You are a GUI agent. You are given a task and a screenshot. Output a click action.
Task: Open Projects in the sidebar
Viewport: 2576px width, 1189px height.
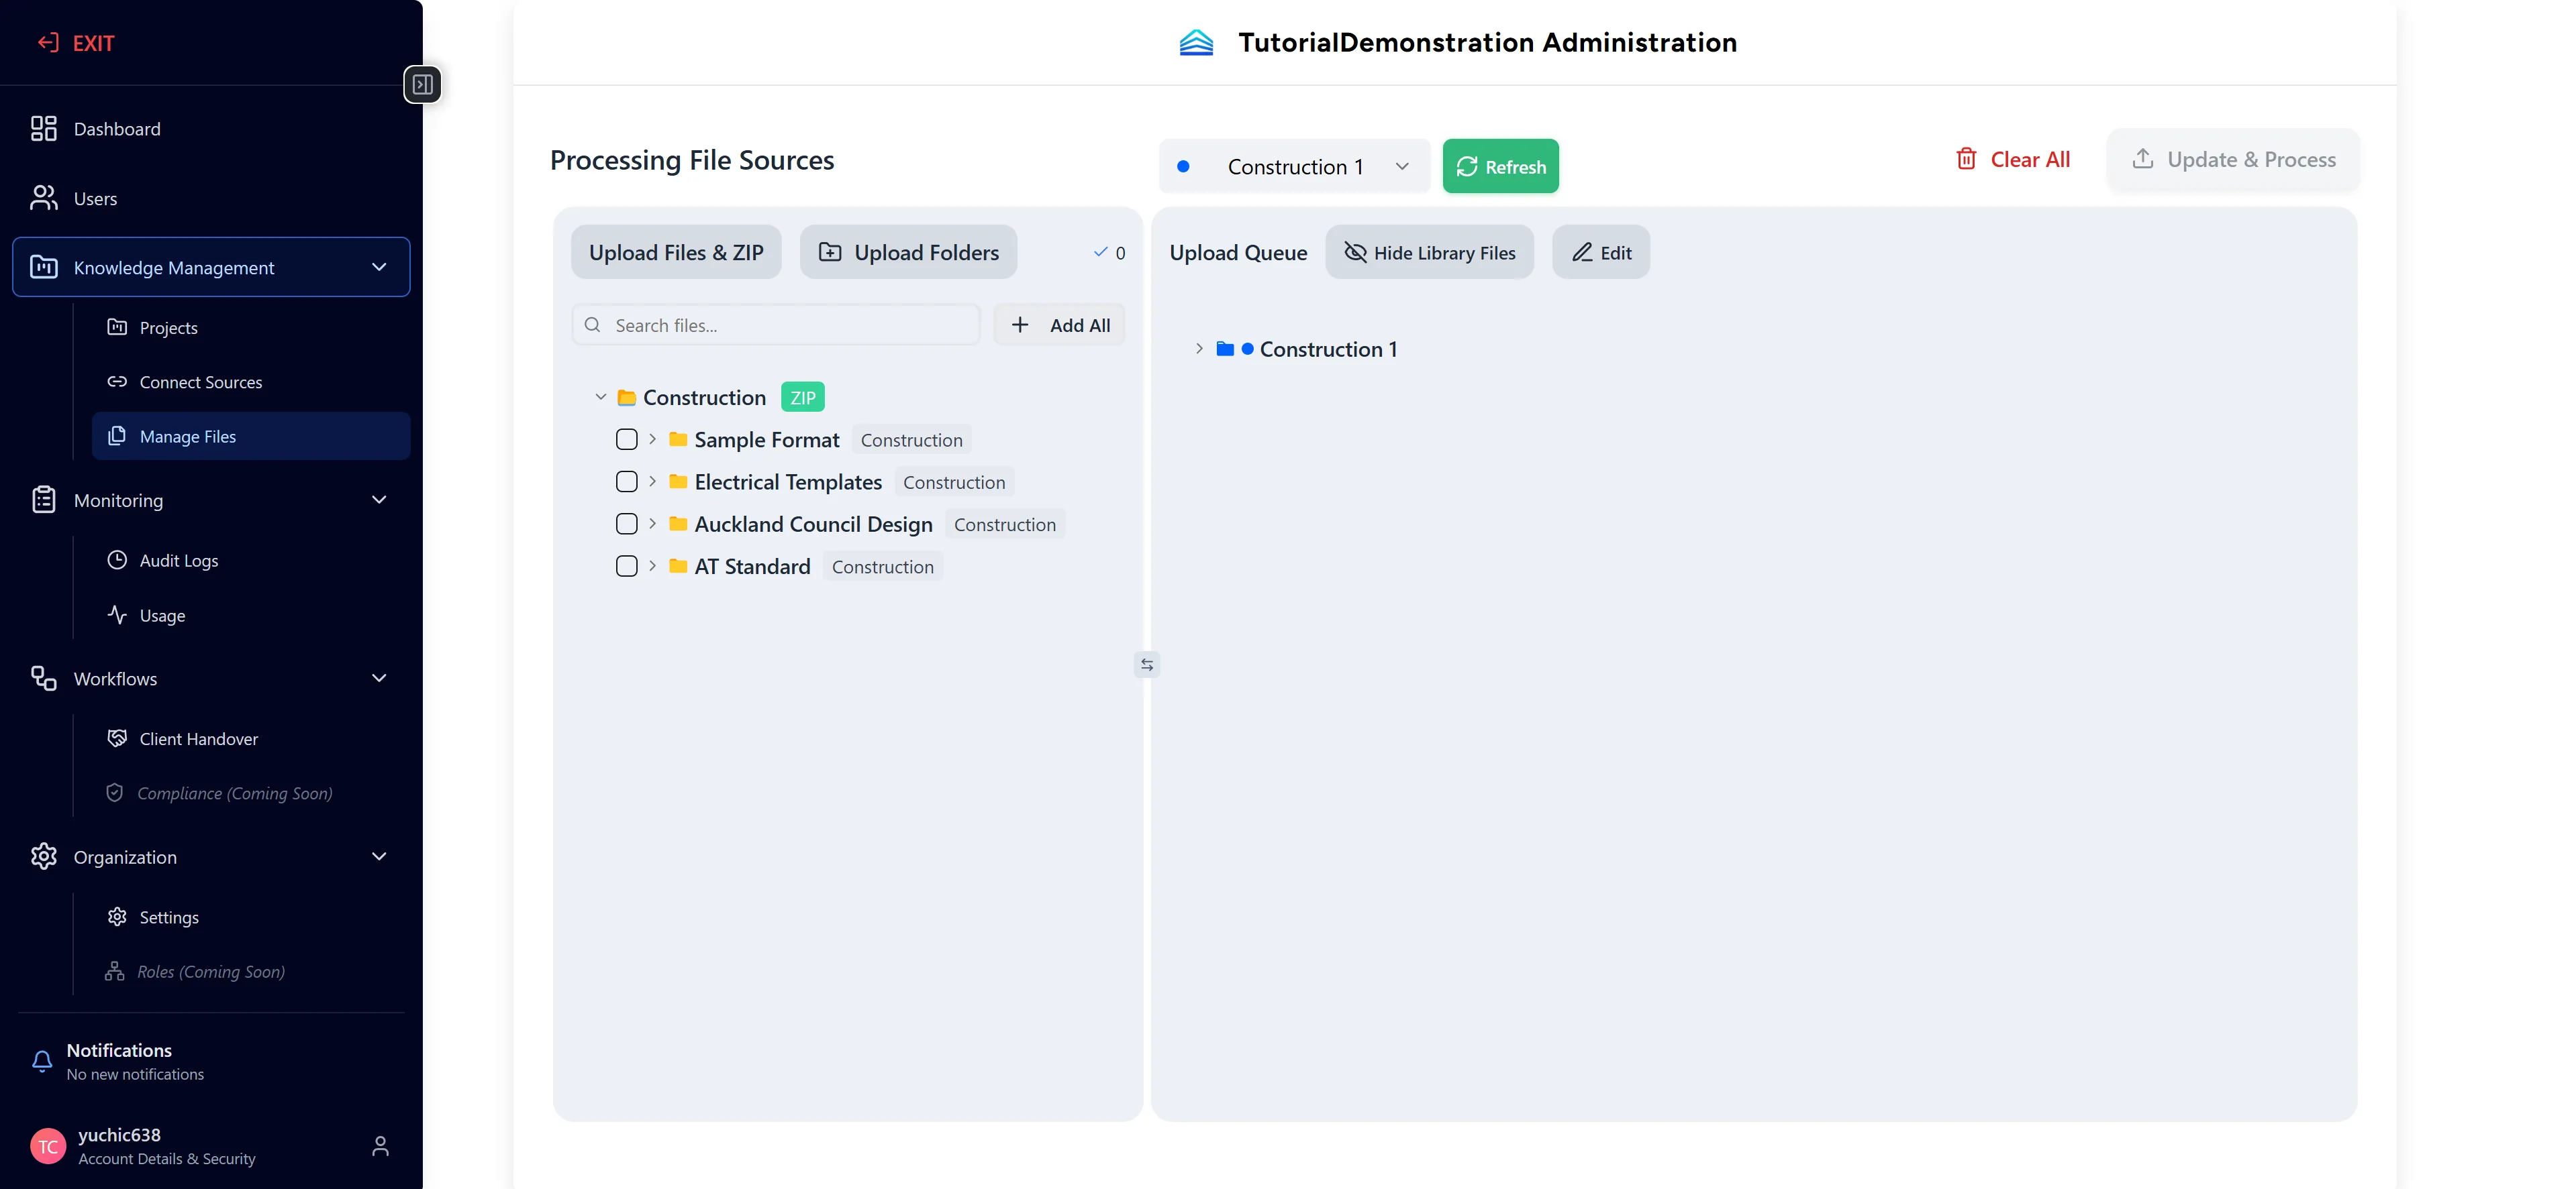[250, 328]
